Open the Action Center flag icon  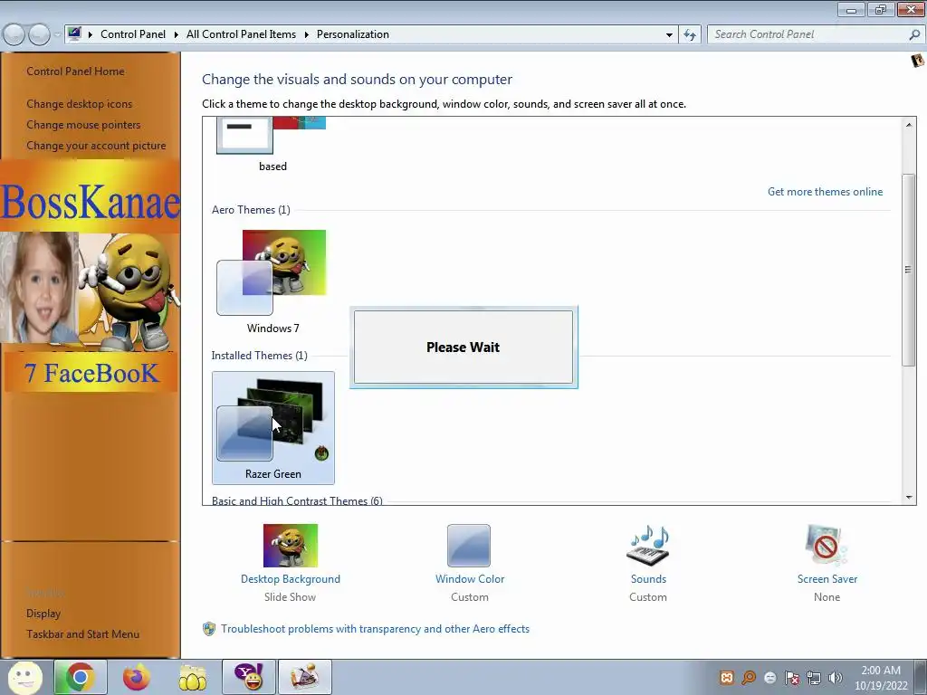[x=791, y=678]
